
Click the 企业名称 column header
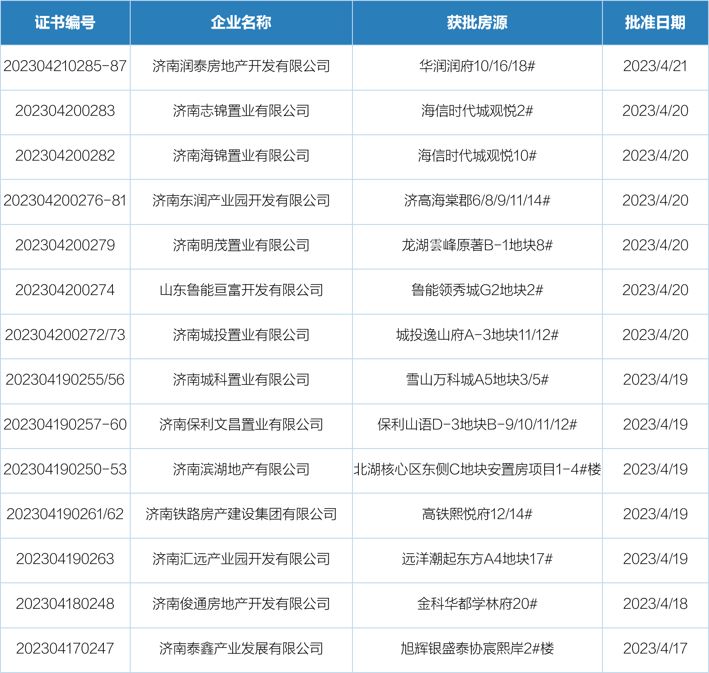pyautogui.click(x=241, y=22)
